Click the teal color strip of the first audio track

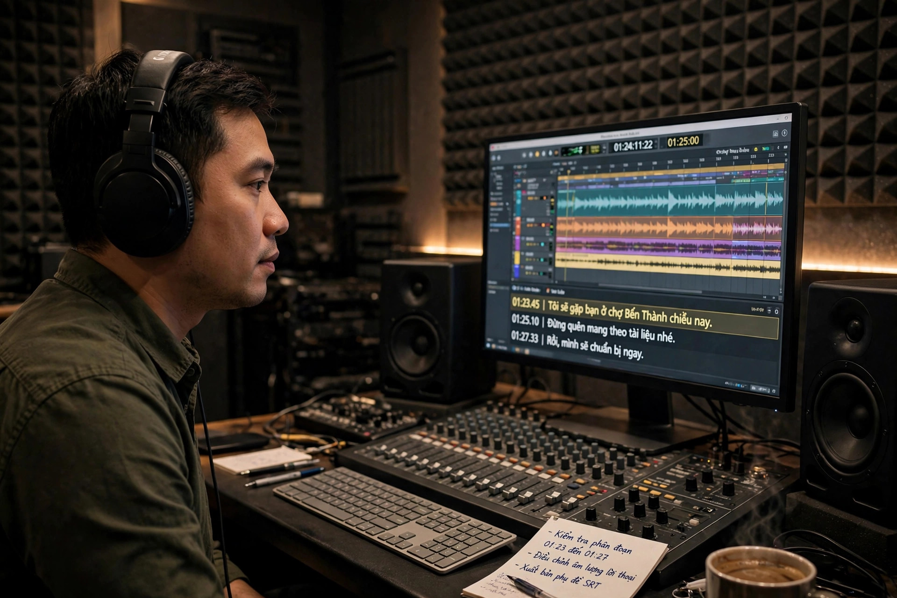pyautogui.click(x=518, y=202)
